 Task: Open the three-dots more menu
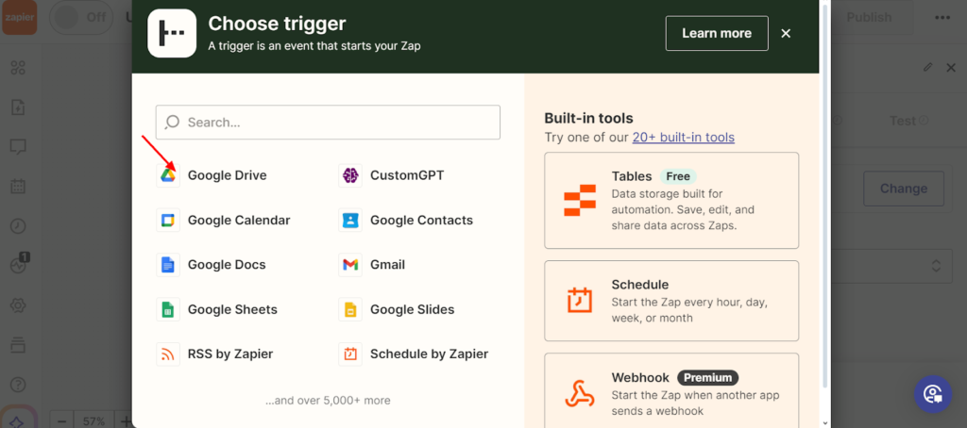click(x=942, y=17)
